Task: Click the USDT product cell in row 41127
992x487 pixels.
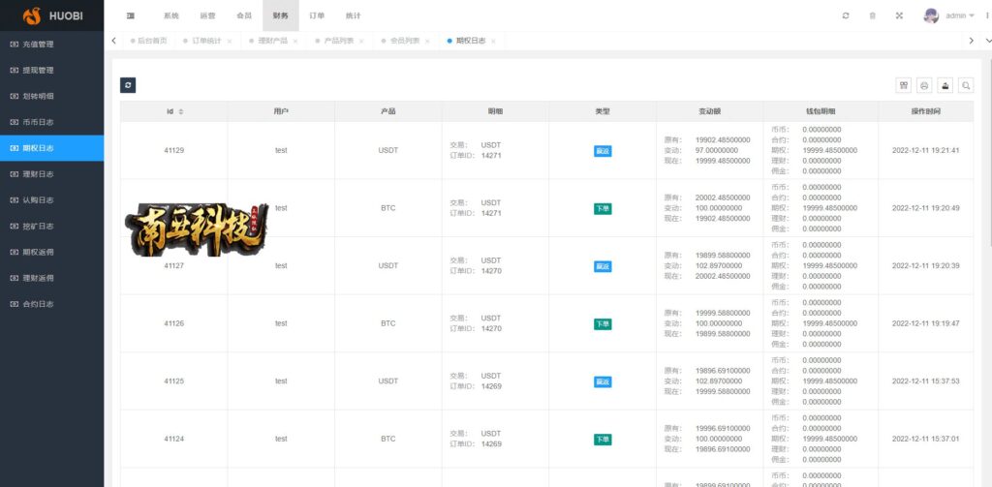Action: coord(387,265)
